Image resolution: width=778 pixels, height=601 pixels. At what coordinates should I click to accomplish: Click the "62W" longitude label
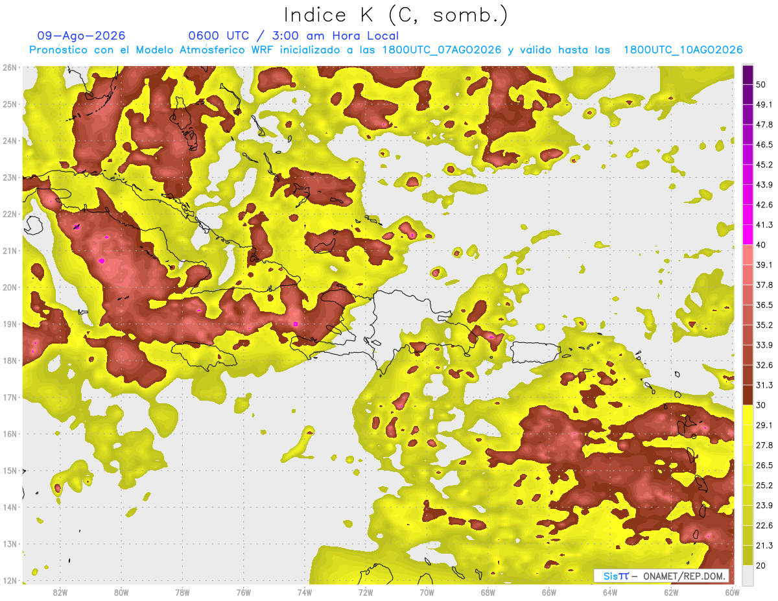tap(672, 592)
